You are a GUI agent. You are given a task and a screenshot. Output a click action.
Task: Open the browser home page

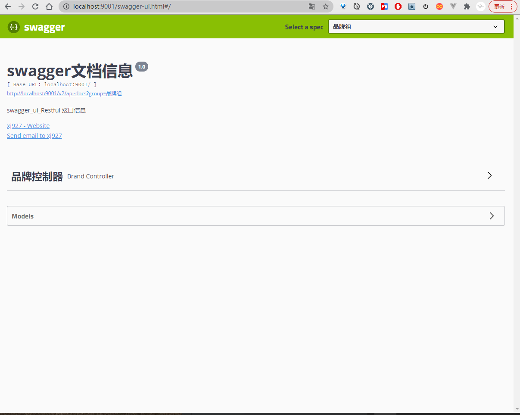(x=49, y=6)
